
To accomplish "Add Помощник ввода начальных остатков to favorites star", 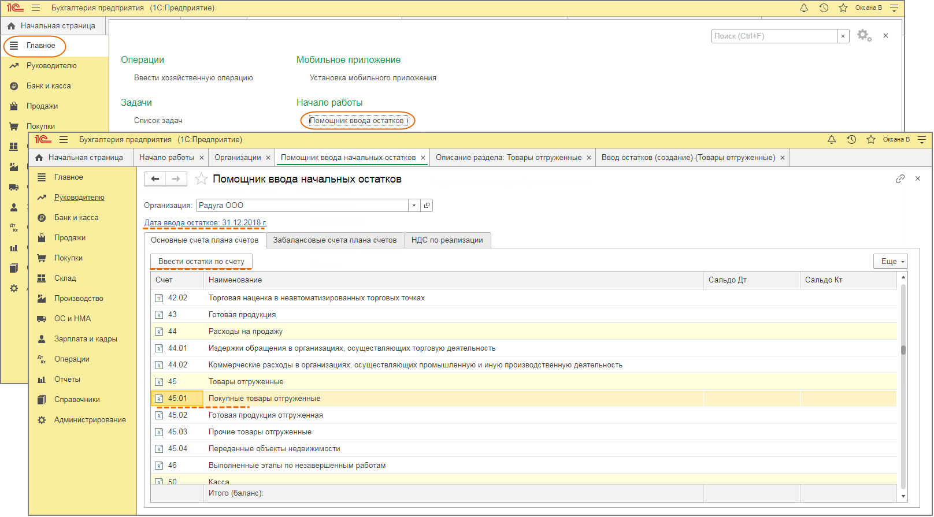I will 201,179.
